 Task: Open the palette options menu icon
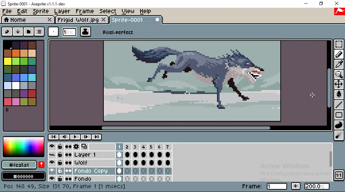39,32
